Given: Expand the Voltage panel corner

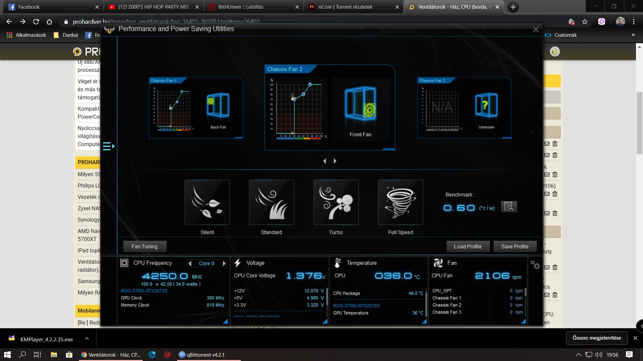Looking at the screenshot, I should coord(325,321).
